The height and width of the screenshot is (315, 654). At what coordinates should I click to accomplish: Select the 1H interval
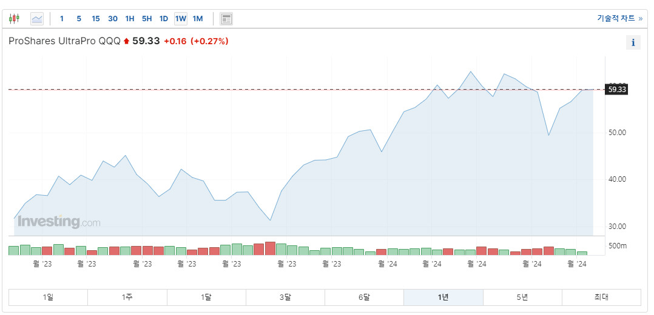click(x=130, y=19)
